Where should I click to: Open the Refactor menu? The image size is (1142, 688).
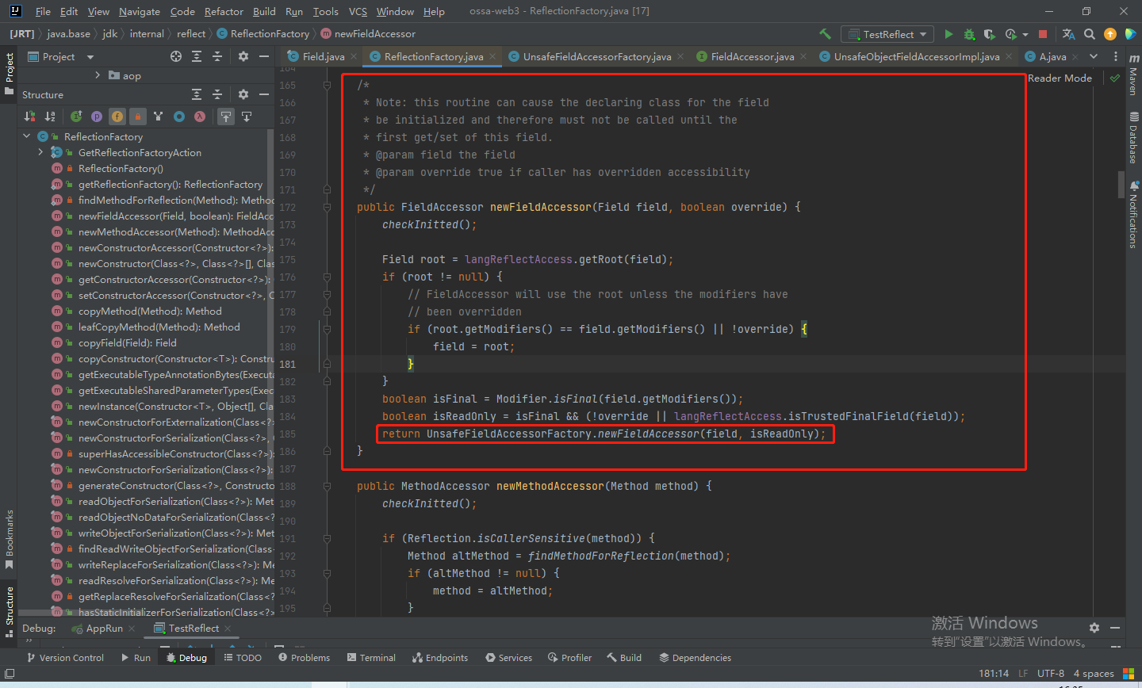point(224,11)
